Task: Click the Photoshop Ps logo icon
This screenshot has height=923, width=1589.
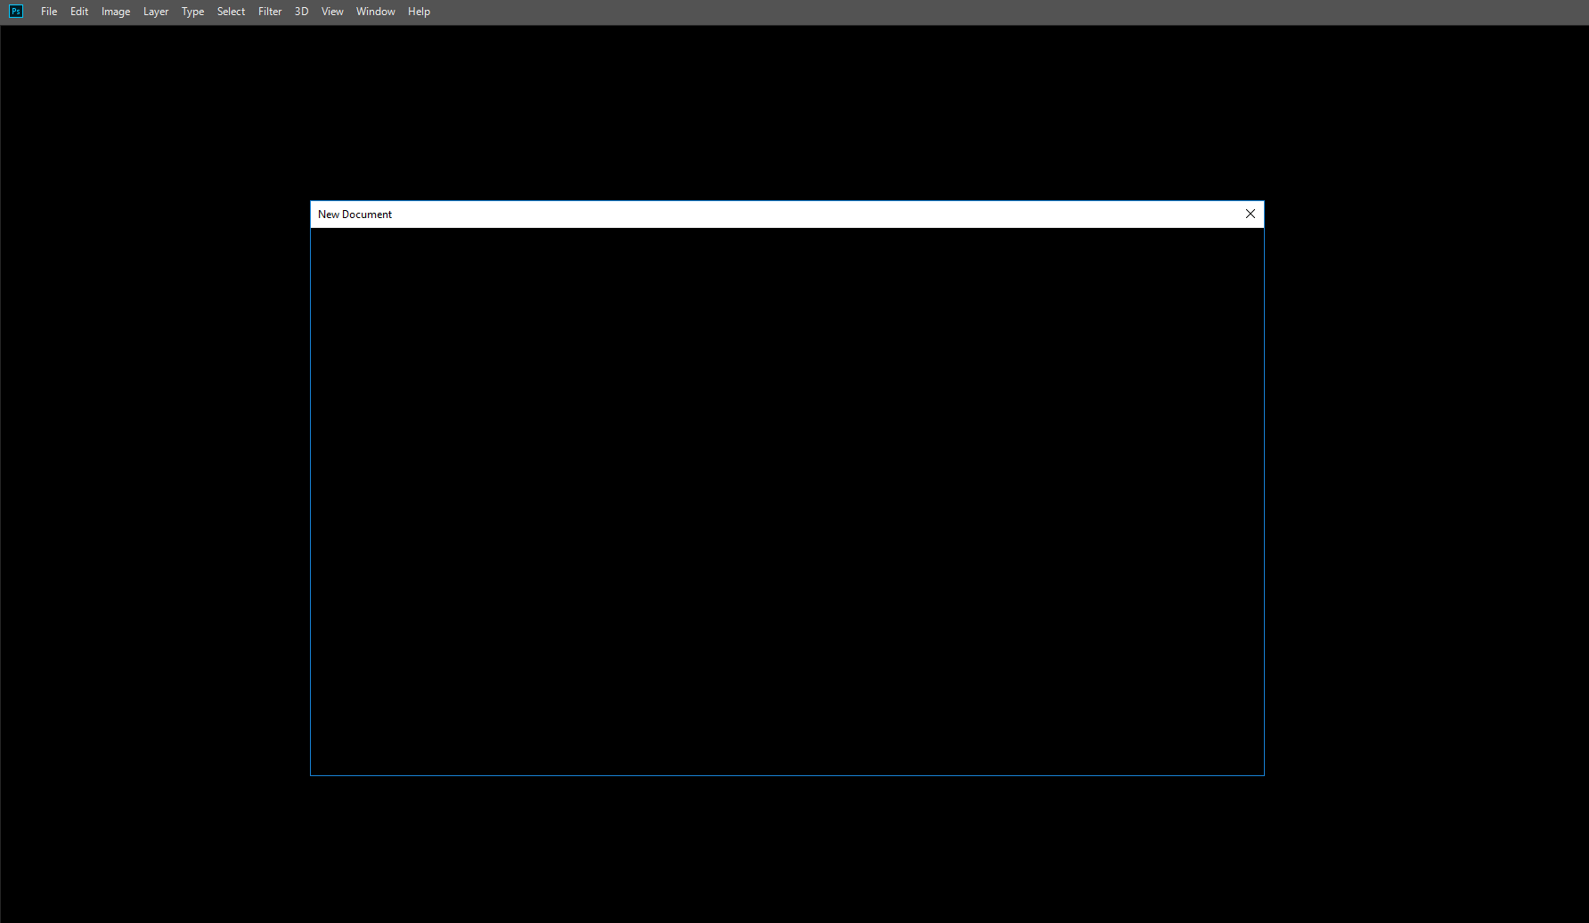Action: (16, 12)
